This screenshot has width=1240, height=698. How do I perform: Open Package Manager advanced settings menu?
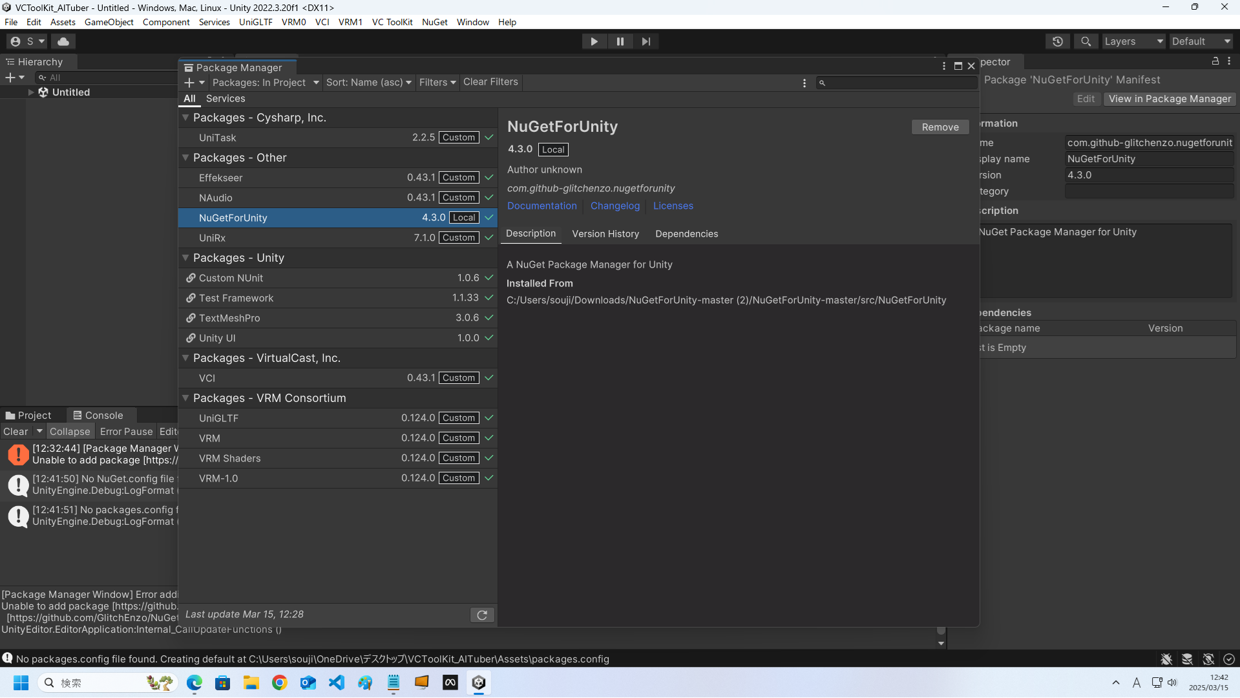pyautogui.click(x=804, y=83)
